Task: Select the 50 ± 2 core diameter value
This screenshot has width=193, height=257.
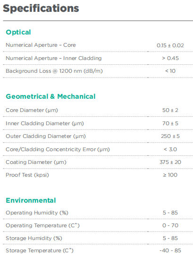Action: tap(170, 110)
